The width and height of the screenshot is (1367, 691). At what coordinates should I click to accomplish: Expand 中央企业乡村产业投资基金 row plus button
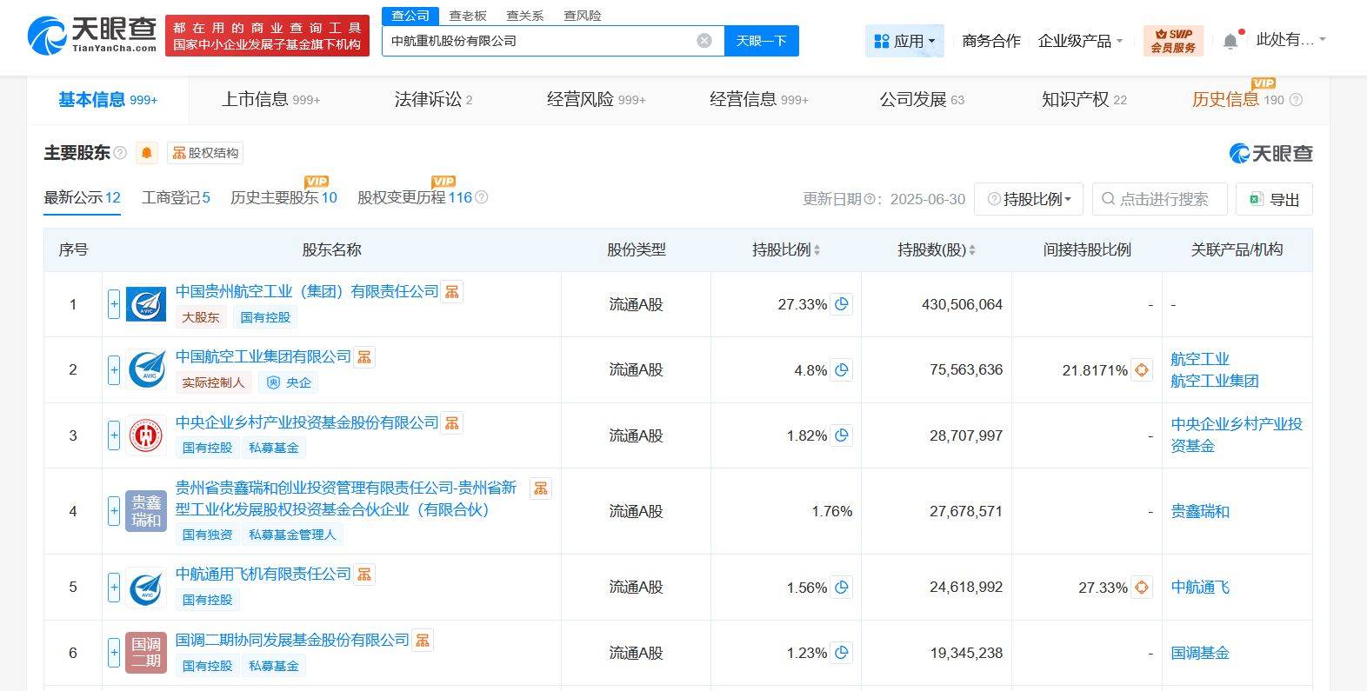(x=114, y=435)
